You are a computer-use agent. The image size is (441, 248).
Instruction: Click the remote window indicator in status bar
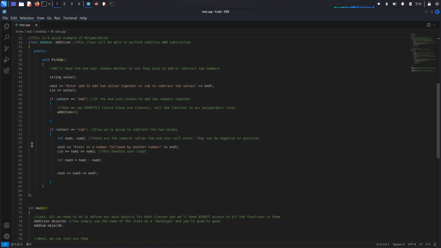pyautogui.click(x=5, y=244)
